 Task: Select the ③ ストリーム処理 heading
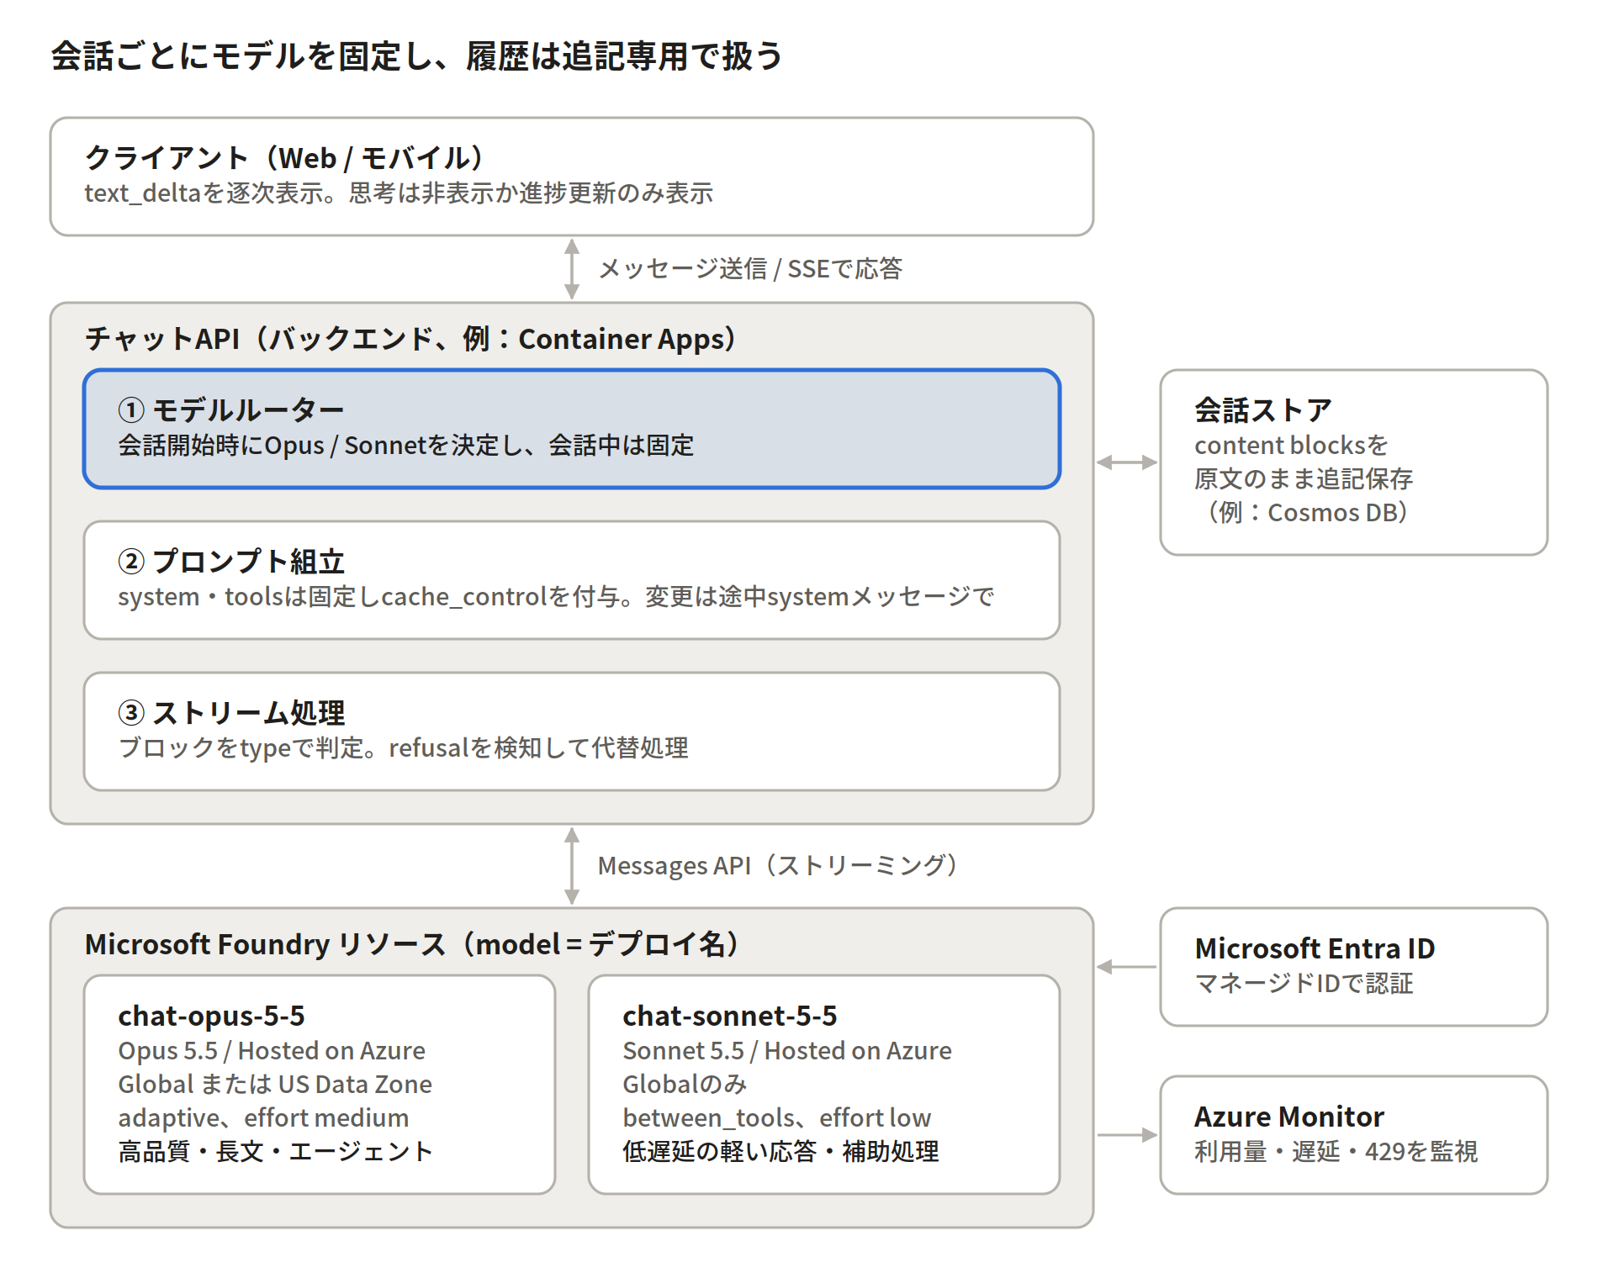coord(231,713)
